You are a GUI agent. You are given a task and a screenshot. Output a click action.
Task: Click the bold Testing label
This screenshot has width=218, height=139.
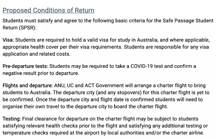[x=12, y=119]
